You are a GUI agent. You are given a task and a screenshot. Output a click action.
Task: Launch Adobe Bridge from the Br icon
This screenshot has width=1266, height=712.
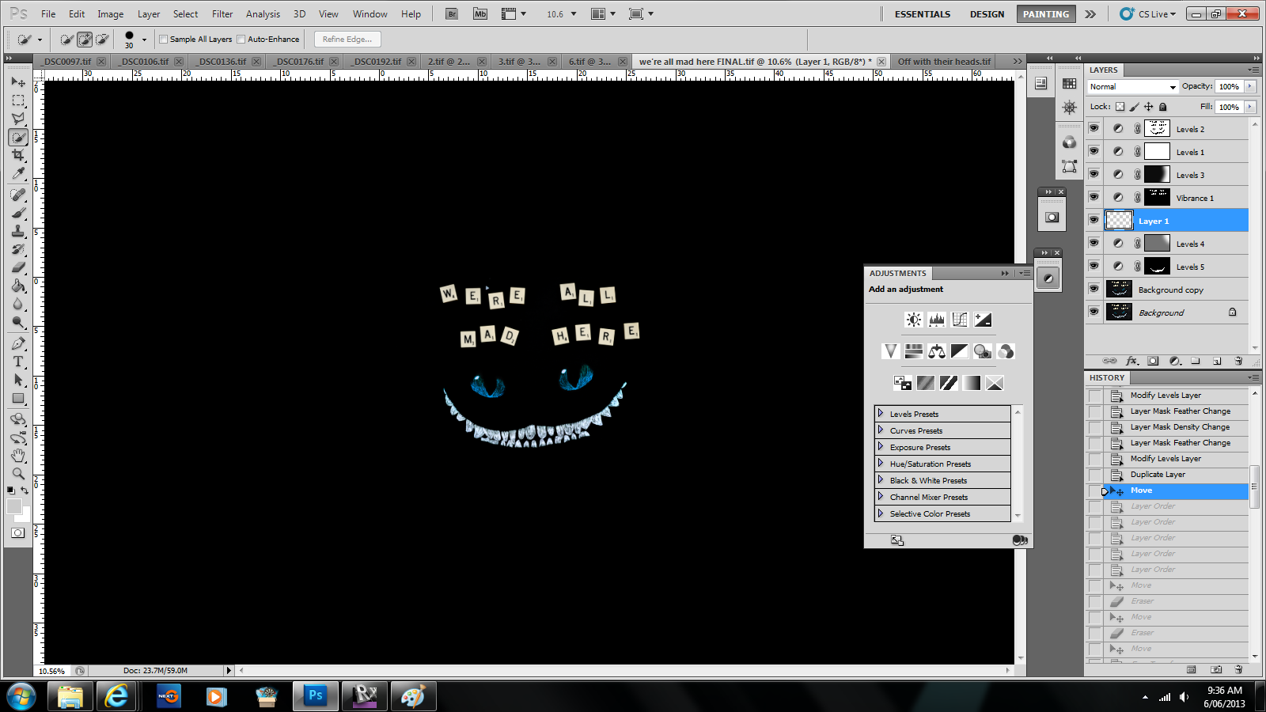coord(452,13)
